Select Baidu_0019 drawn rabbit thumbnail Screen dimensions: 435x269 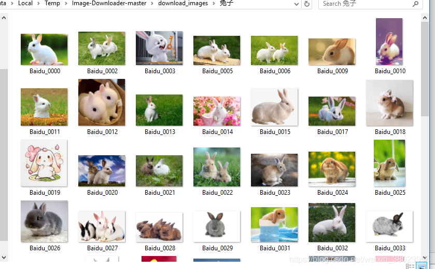[x=44, y=163]
